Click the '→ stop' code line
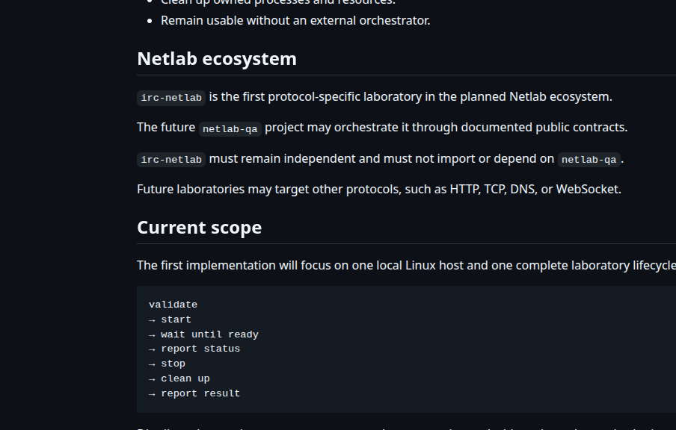Screen dimensions: 676x430 [x=167, y=364]
